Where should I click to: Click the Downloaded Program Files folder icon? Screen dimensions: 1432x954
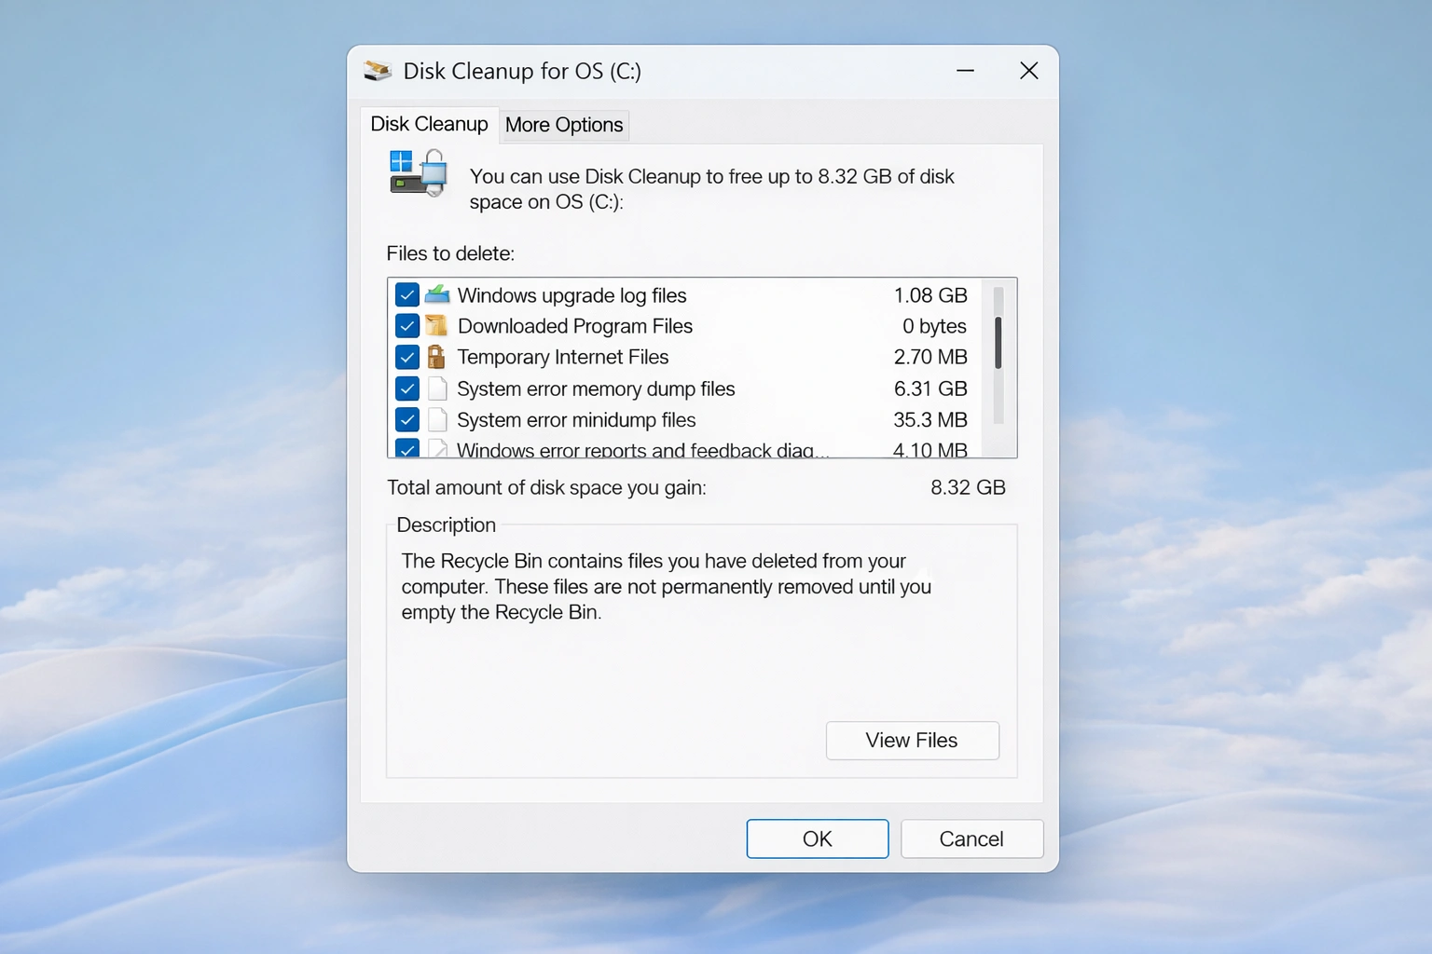coord(438,326)
